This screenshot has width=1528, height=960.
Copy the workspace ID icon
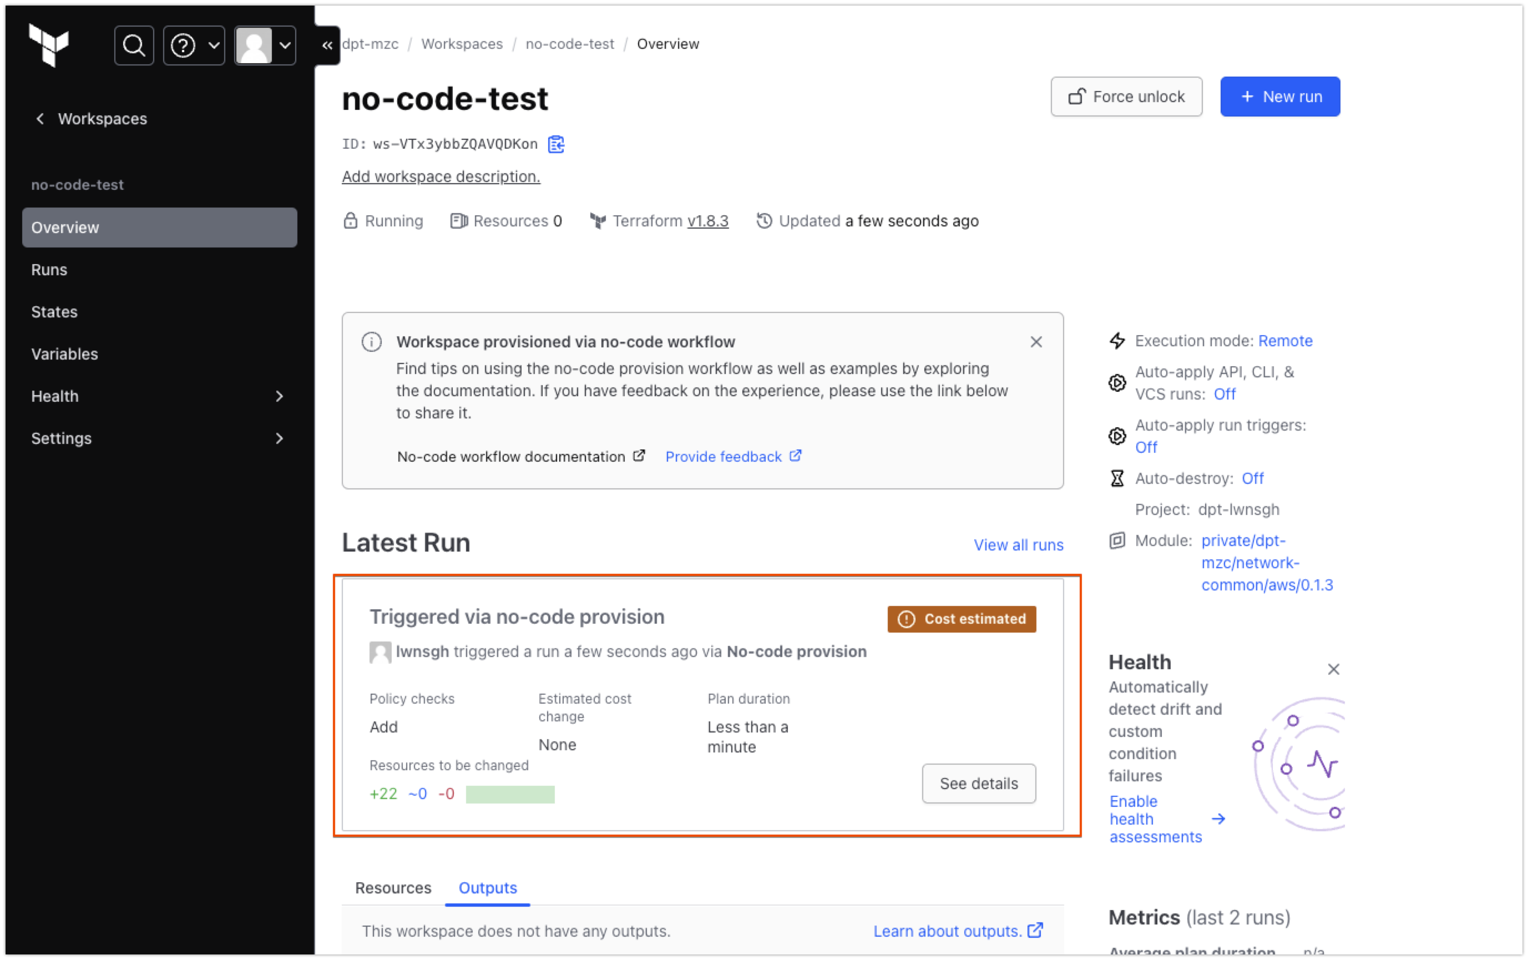[556, 144]
